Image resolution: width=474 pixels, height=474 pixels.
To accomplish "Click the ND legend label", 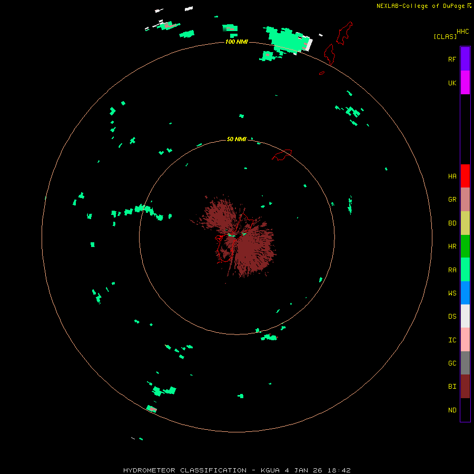I will 452,410.
